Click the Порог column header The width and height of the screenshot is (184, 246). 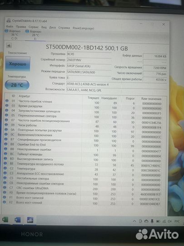coord(130,98)
